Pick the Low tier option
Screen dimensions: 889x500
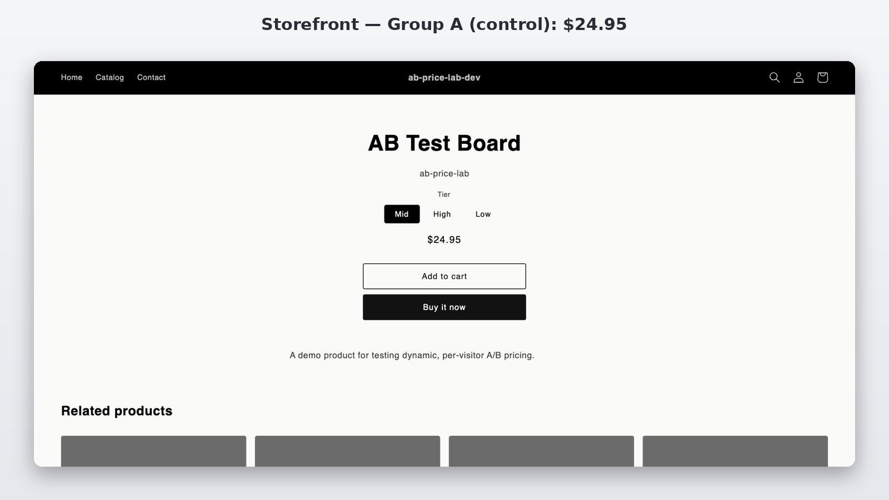pyautogui.click(x=483, y=214)
